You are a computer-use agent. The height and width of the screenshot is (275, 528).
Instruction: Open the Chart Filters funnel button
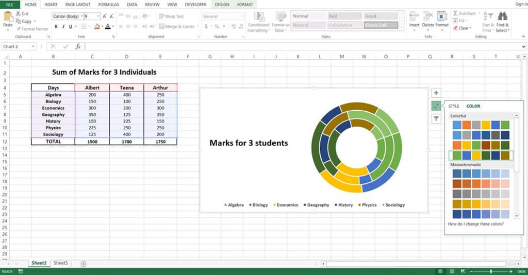coord(436,119)
